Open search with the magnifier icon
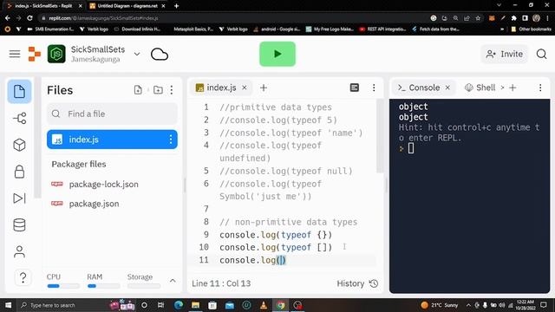Viewport: 555px width, 312px height. 541,54
